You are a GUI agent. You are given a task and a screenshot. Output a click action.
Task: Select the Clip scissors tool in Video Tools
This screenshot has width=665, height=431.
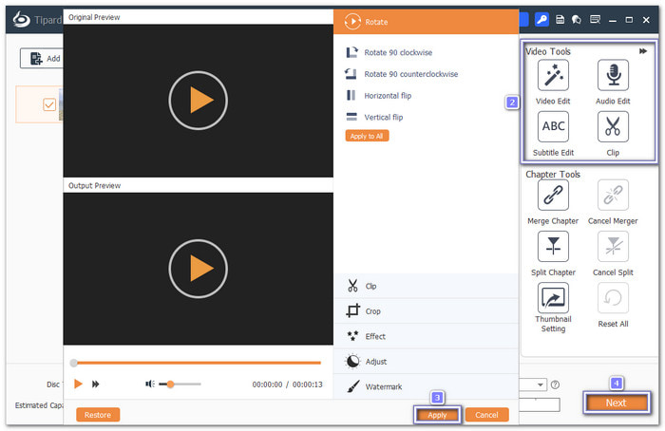coord(613,126)
